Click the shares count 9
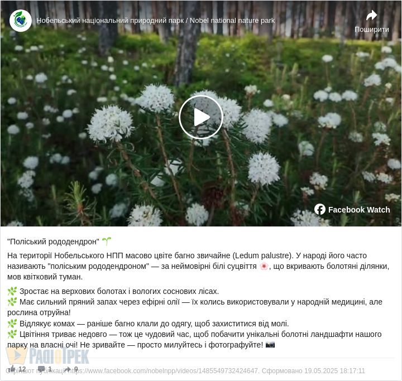 pyautogui.click(x=76, y=369)
